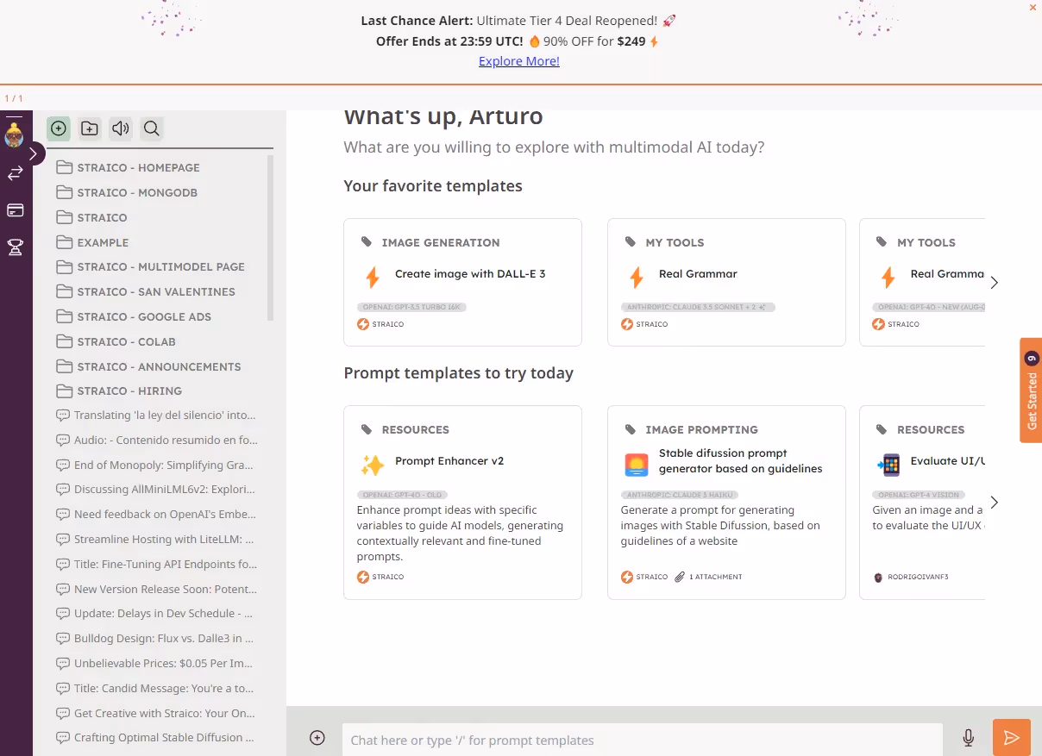Image resolution: width=1042 pixels, height=756 pixels.
Task: Open the text-to-speech speaker icon
Action: (x=121, y=128)
